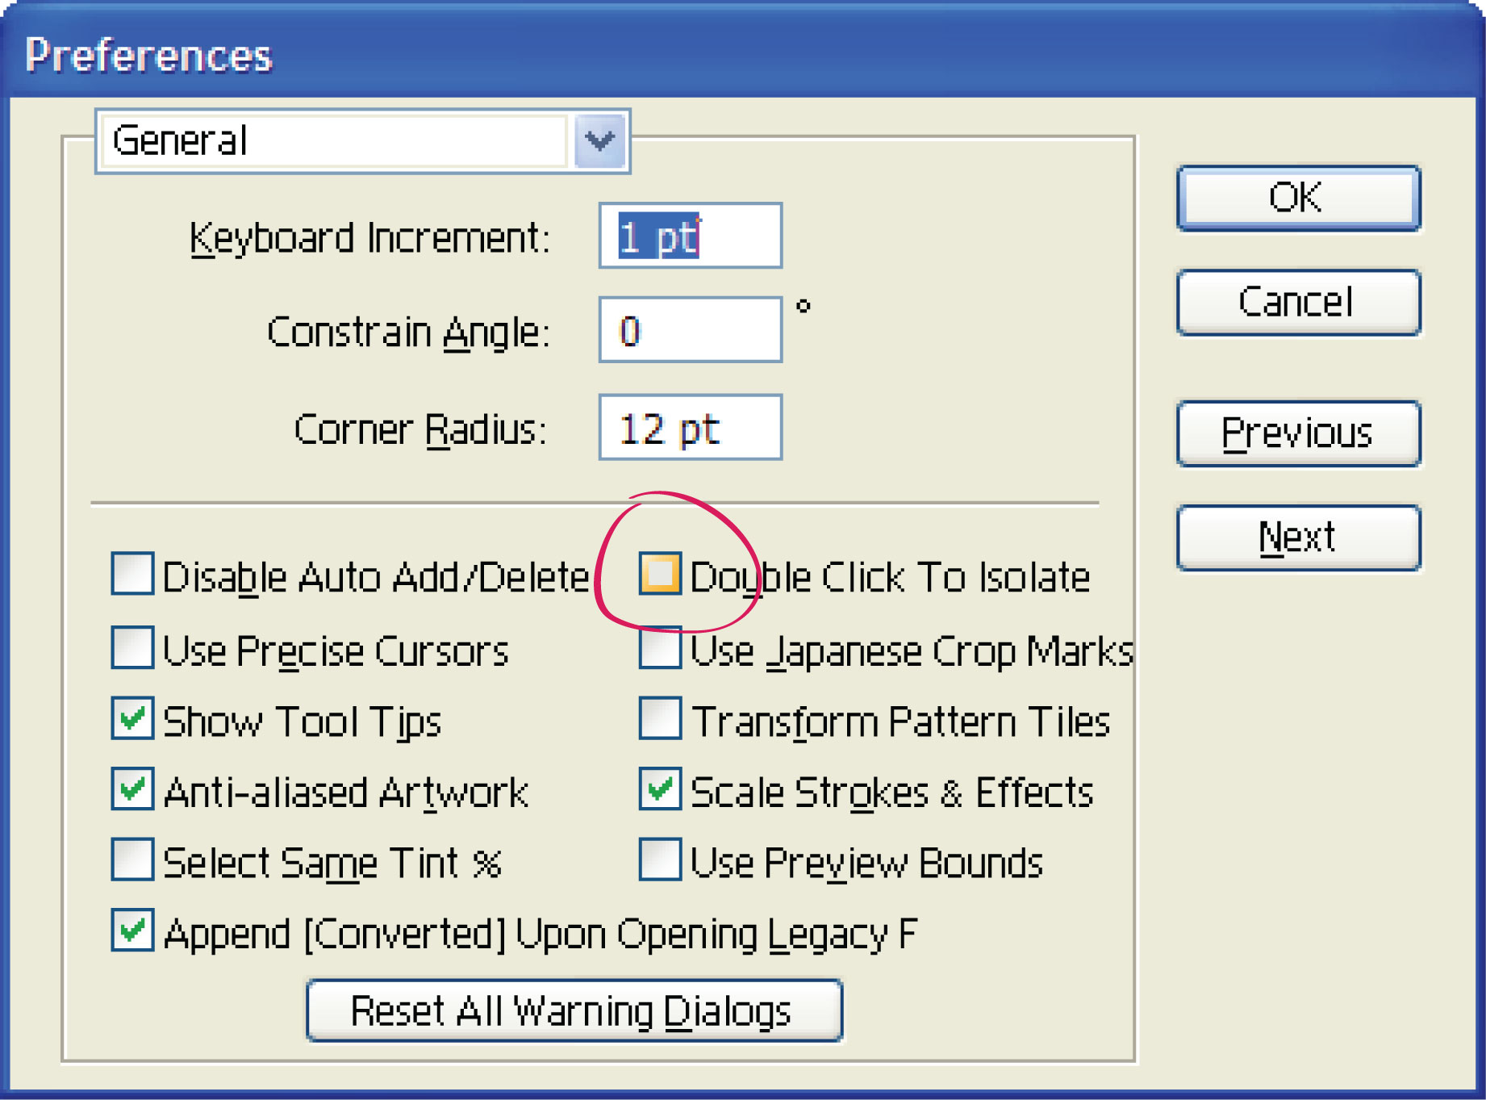Uncheck Show Tool Tips checkbox
The width and height of the screenshot is (1486, 1100).
click(x=132, y=719)
